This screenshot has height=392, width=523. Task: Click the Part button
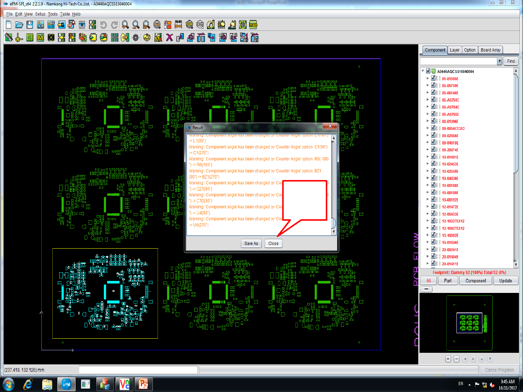coord(448,281)
